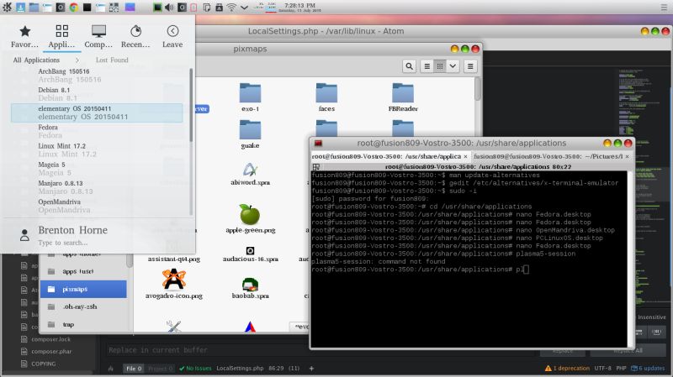Open the volume speaker icon in system tray
673x377 pixels.
(x=169, y=8)
